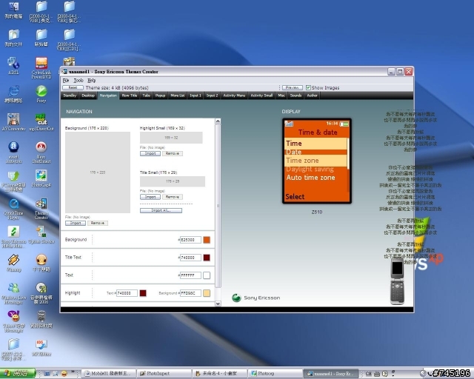Switch to the Standby tab
The width and height of the screenshot is (474, 379).
coord(70,95)
